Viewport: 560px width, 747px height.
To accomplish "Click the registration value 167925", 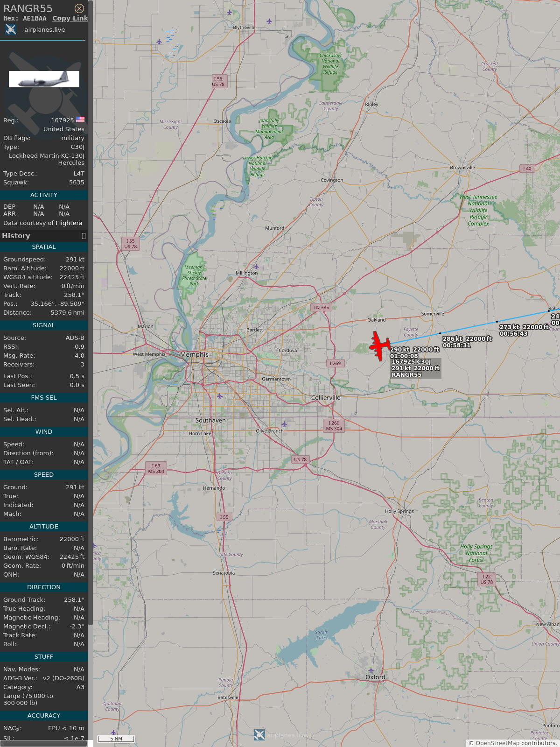I will tap(63, 120).
